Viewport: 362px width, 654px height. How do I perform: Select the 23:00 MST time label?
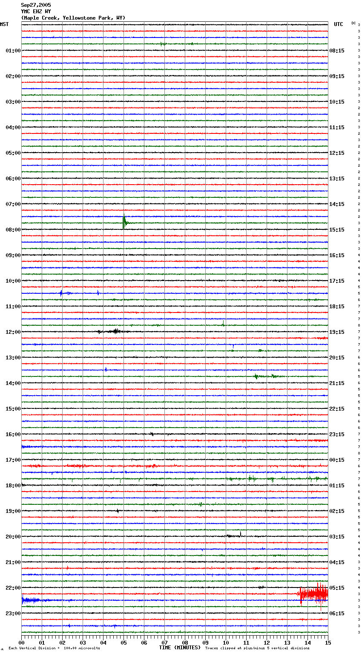point(13,613)
